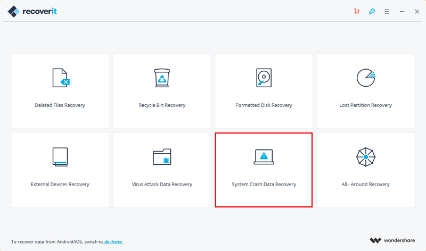Open the shopping cart purchase icon

357,11
